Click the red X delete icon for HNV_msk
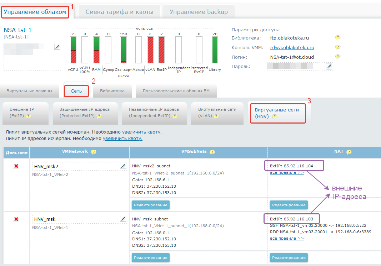Image resolution: width=381 pixels, height=266 pixels. pos(16,219)
